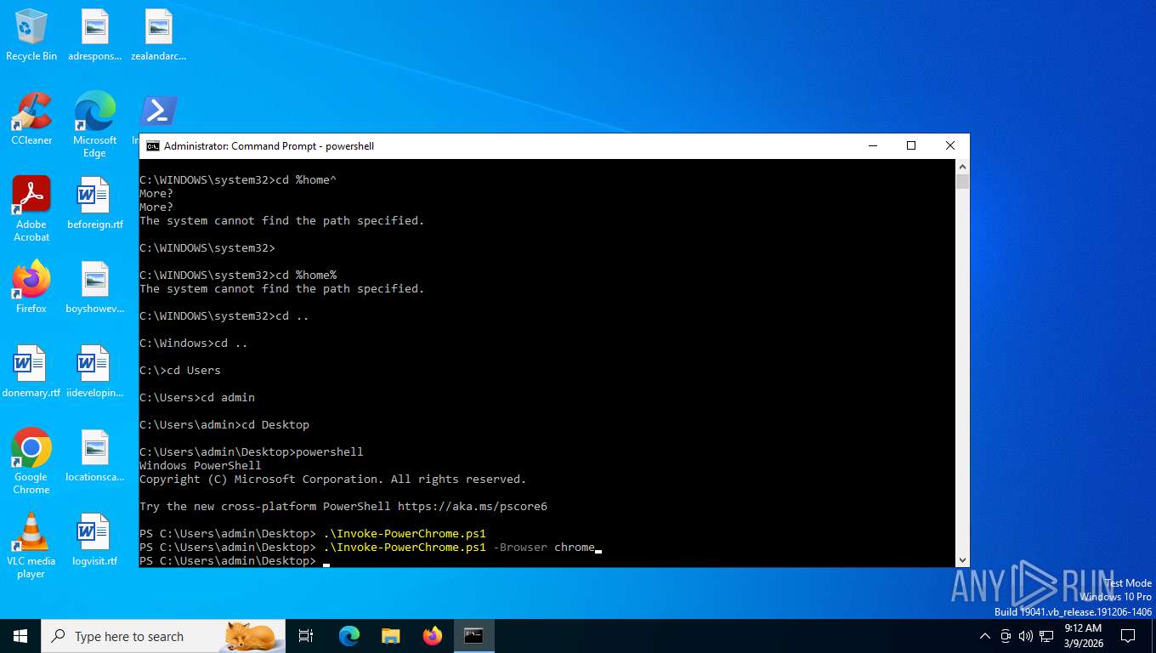The image size is (1156, 653).
Task: Open the Recycle Bin desktop icon
Action: click(31, 35)
